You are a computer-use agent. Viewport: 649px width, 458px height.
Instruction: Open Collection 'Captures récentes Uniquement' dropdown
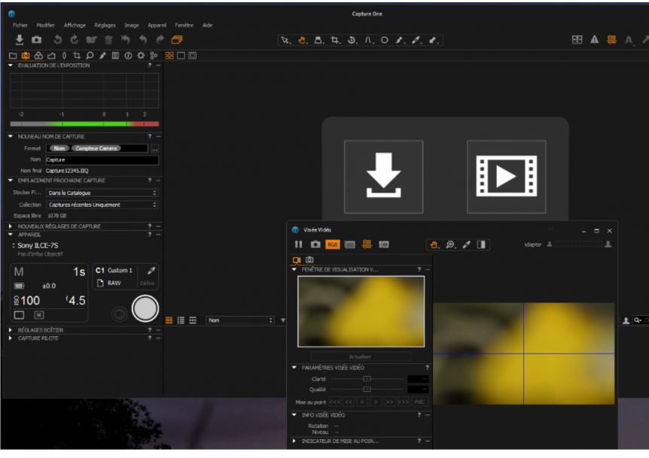(102, 205)
